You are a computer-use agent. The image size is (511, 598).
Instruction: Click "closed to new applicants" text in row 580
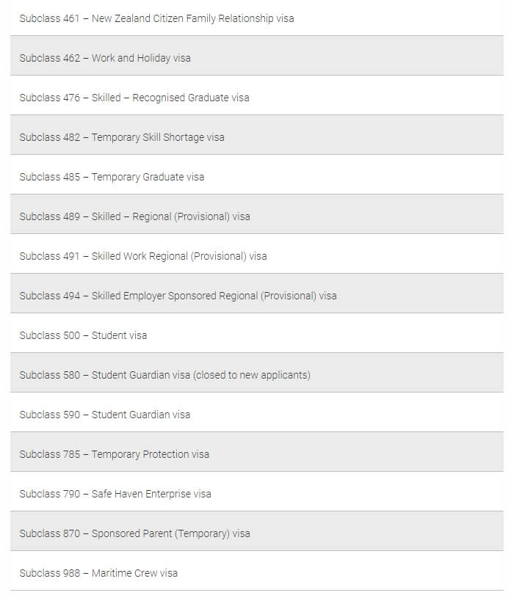coord(252,375)
